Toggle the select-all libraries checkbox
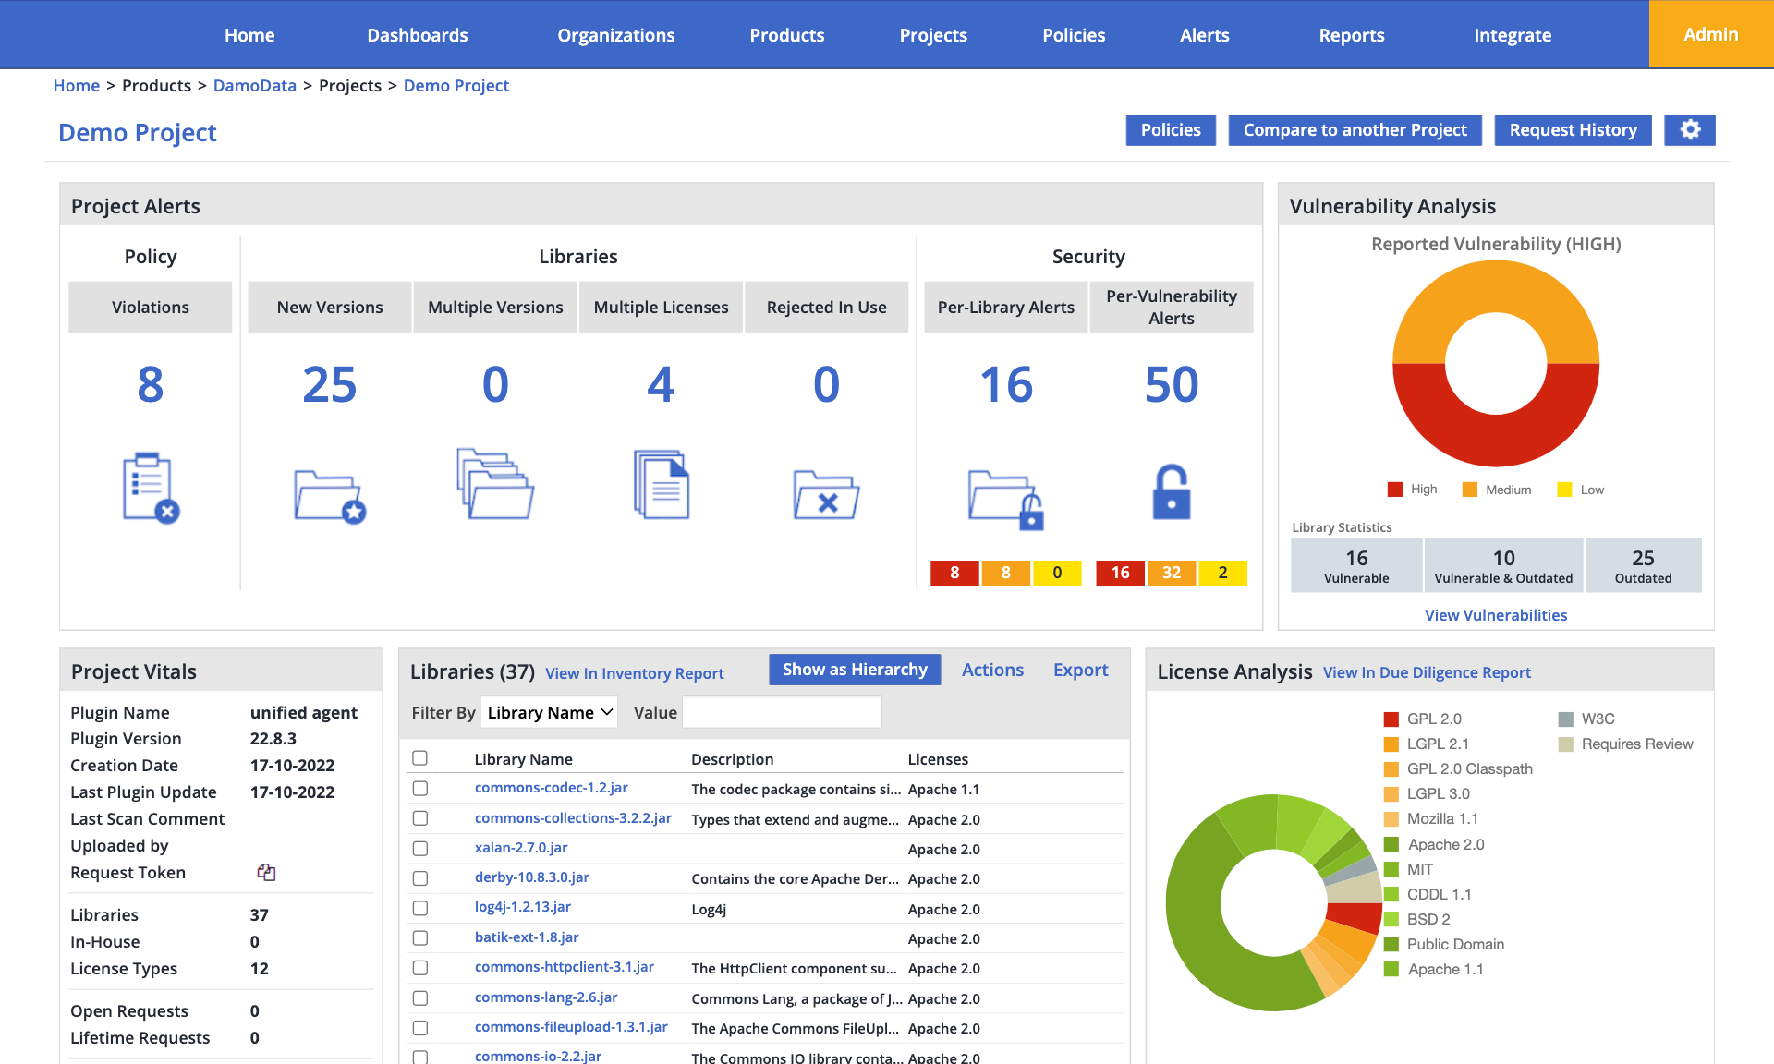This screenshot has width=1774, height=1064. click(x=420, y=758)
